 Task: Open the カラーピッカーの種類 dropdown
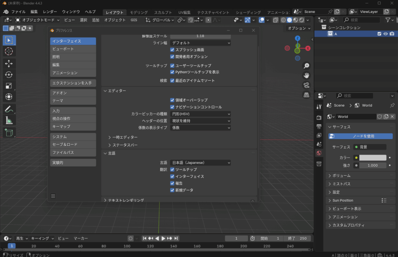pos(201,113)
